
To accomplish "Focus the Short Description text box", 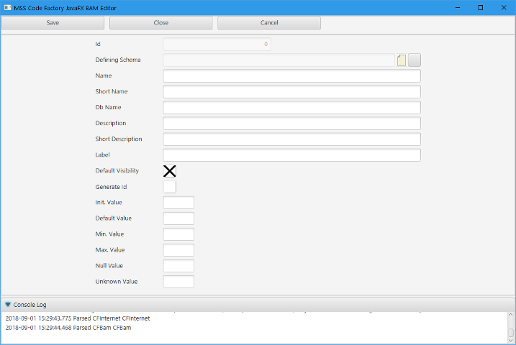I will click(x=291, y=139).
